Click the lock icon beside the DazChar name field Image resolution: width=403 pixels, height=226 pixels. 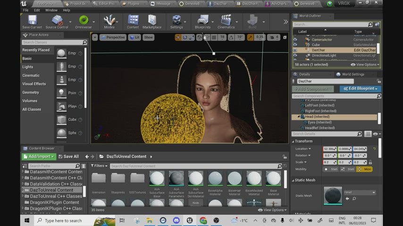coord(378,81)
